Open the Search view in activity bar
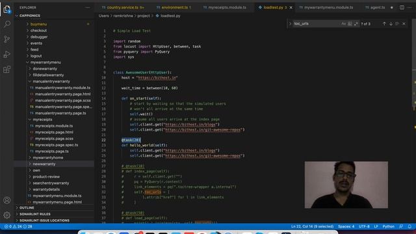This screenshot has height=234, width=416. pos(7,24)
